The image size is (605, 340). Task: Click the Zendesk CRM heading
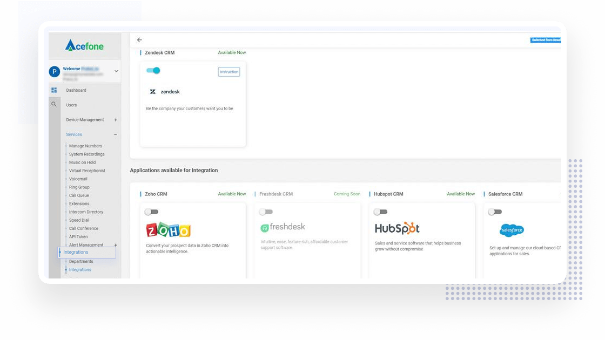tap(160, 52)
